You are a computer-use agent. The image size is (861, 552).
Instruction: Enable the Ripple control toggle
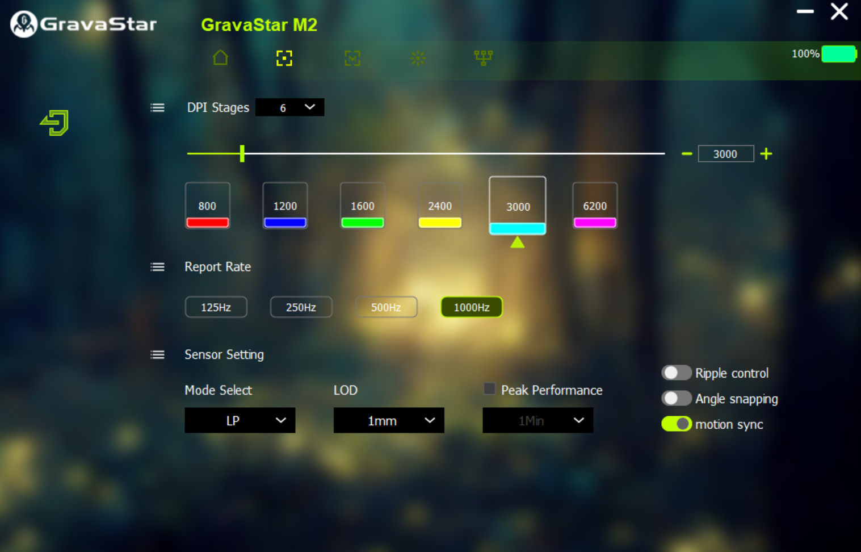pyautogui.click(x=676, y=373)
